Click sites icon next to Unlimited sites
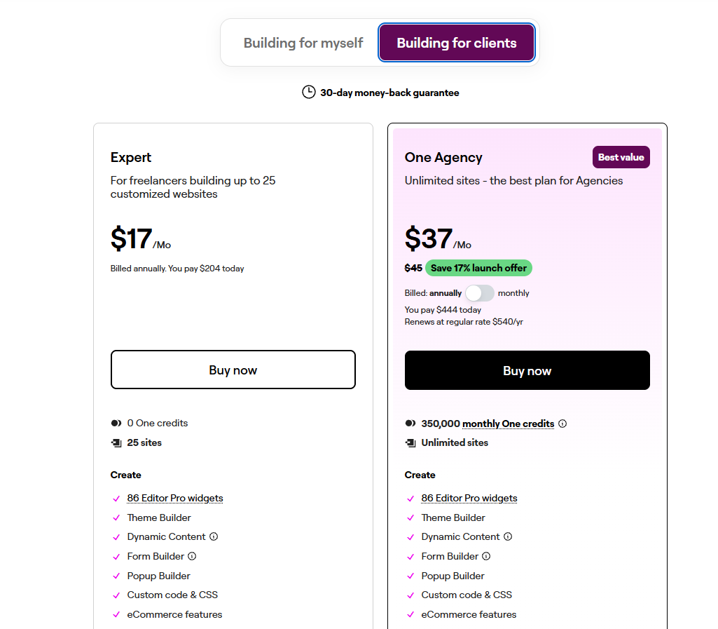The image size is (718, 629). point(410,442)
